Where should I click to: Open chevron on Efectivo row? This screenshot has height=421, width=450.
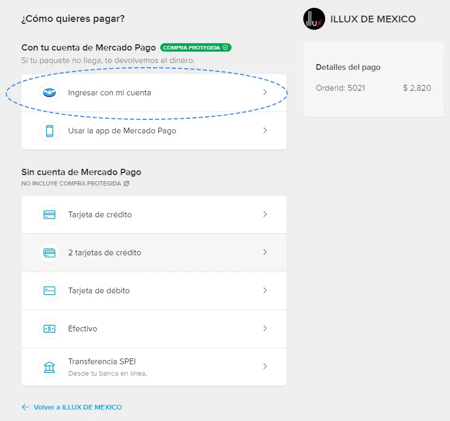265,328
